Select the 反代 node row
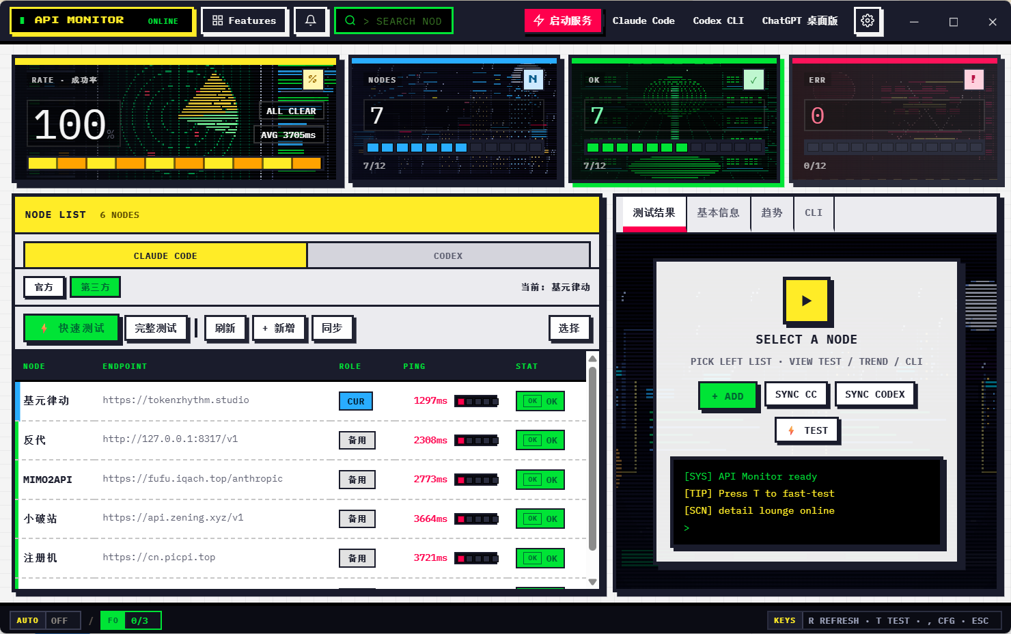This screenshot has height=634, width=1011. tap(301, 440)
